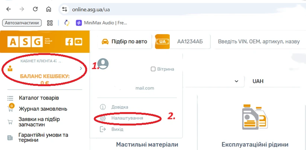Click the oil canisters category image
The width and height of the screenshot is (306, 150).
click(255, 117)
